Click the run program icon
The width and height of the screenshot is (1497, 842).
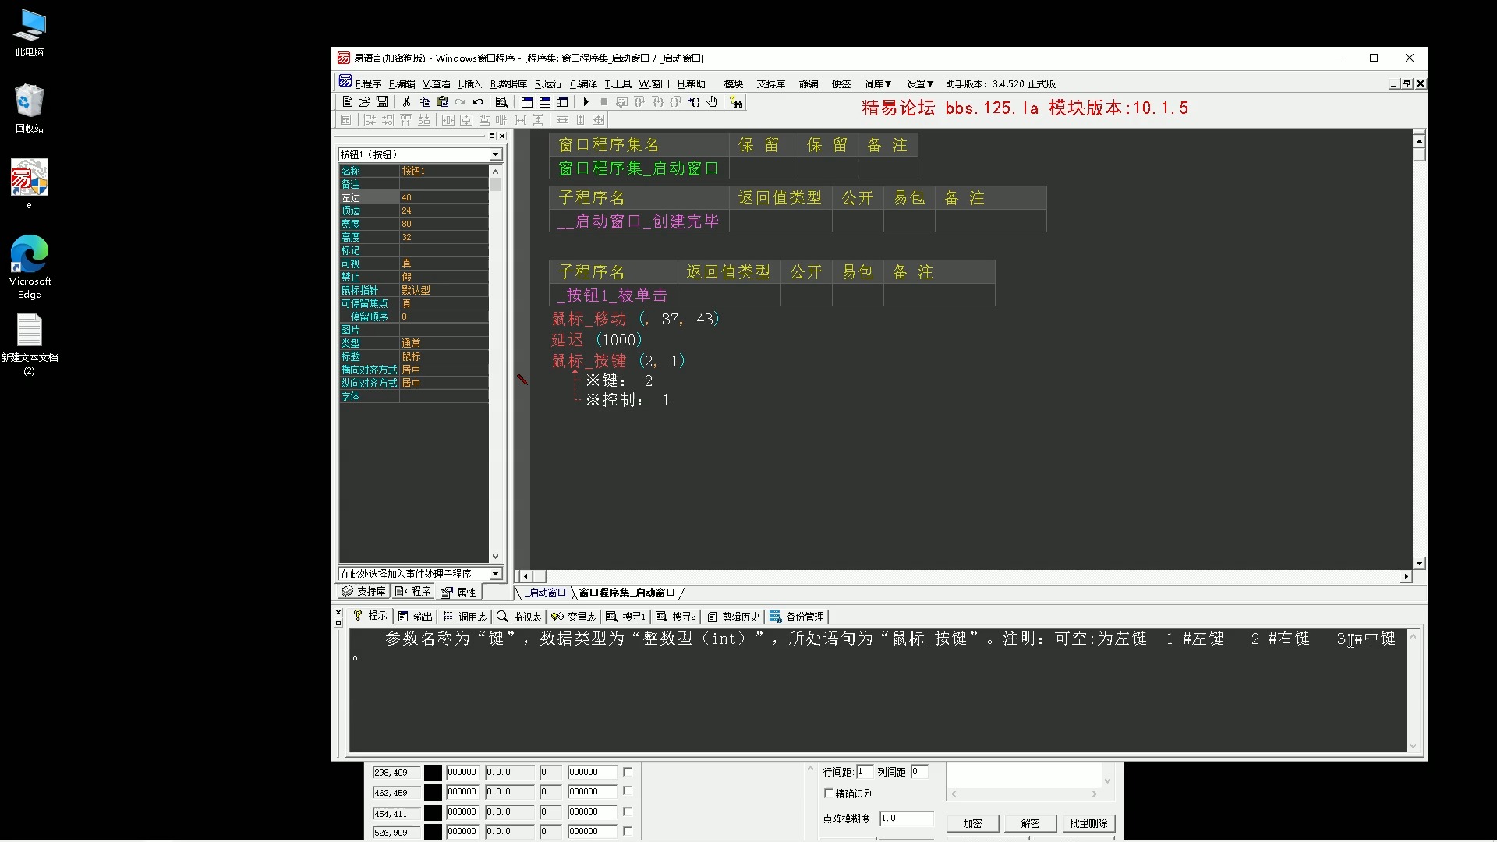[584, 102]
